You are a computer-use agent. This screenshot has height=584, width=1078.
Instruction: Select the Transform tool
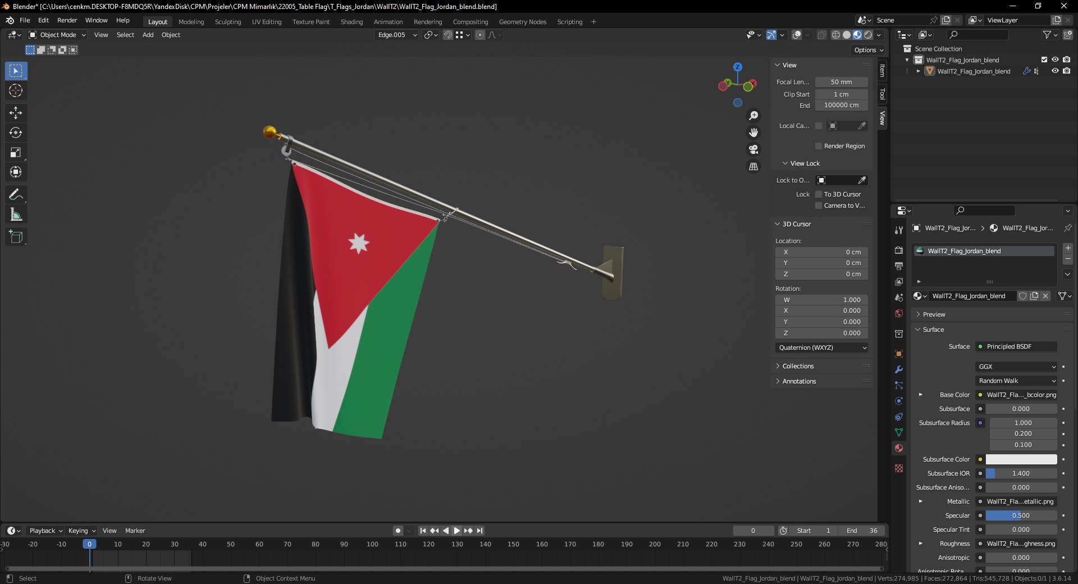coord(16,172)
